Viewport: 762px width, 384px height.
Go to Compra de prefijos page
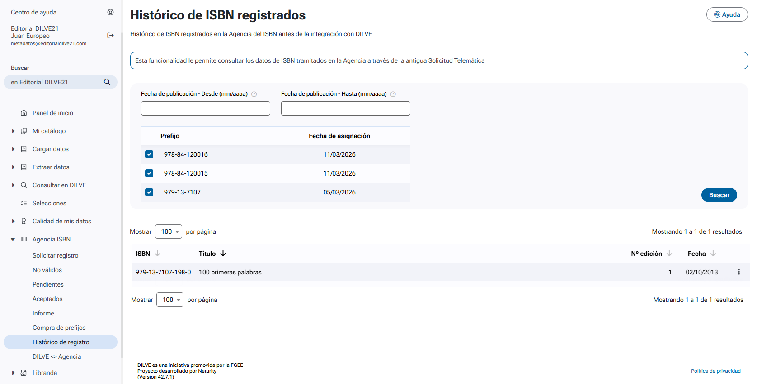point(59,328)
